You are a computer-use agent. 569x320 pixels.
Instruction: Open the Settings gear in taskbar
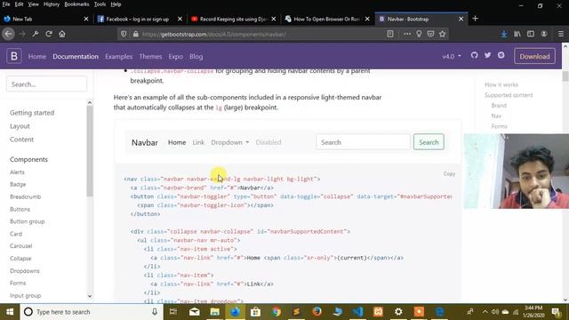point(398,312)
